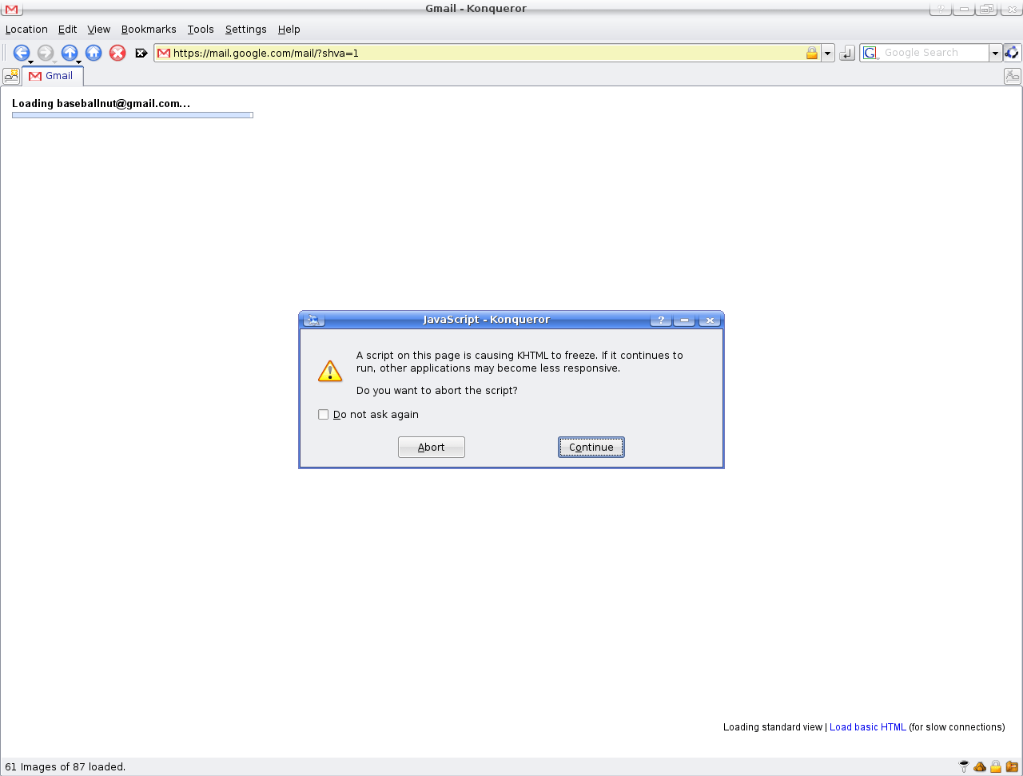The image size is (1023, 776).
Task: Click the greyed Forward arrow icon
Action: pyautogui.click(x=46, y=53)
